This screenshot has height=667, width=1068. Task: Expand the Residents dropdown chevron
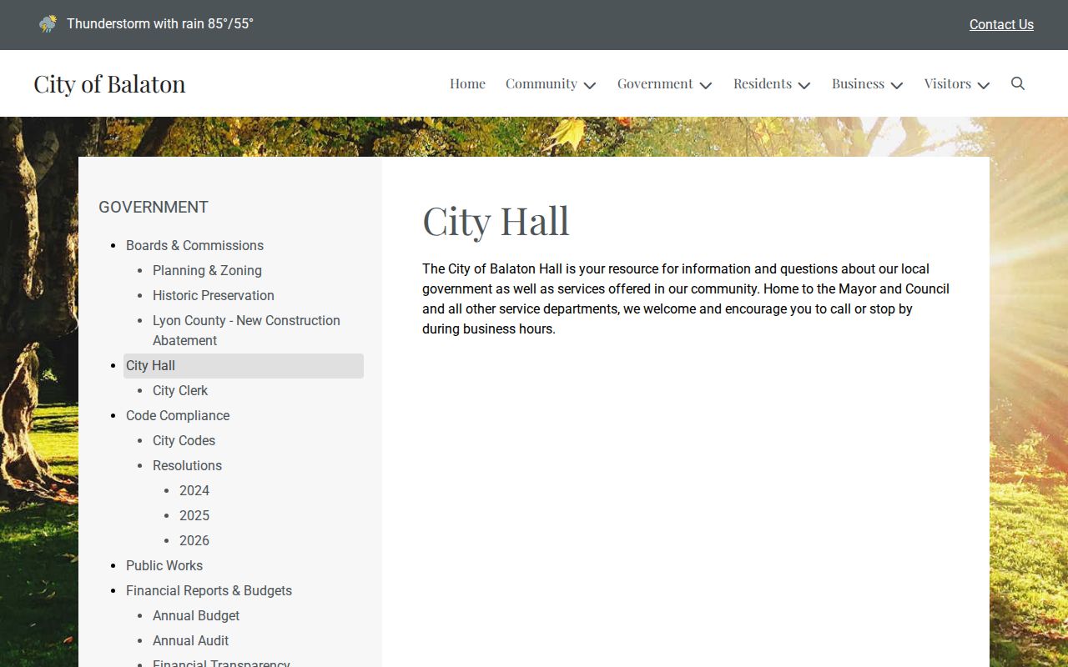click(x=804, y=85)
